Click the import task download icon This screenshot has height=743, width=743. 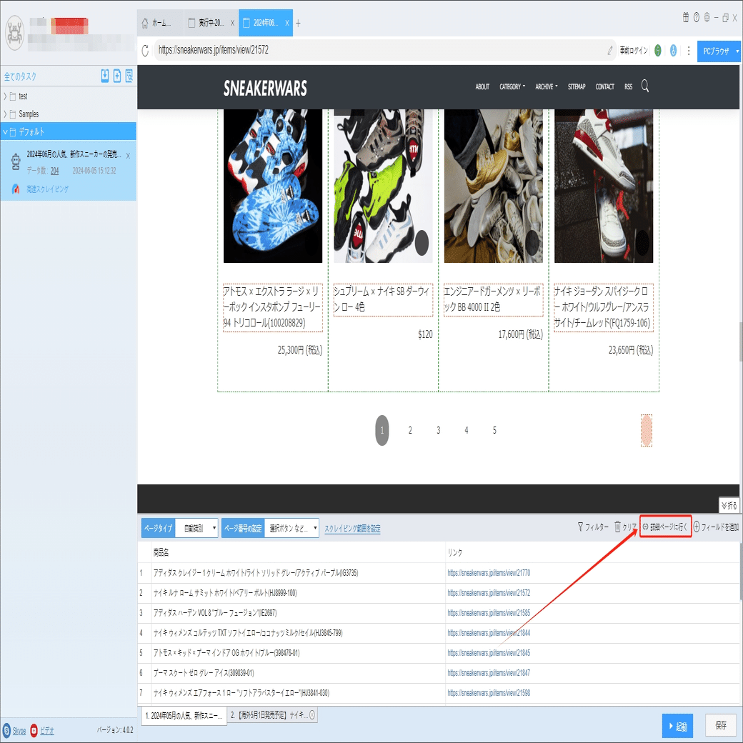105,76
